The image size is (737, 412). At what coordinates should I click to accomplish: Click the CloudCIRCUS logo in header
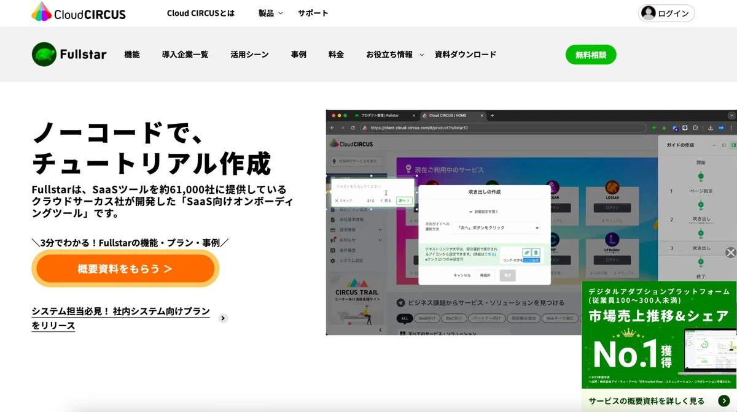[x=78, y=12]
